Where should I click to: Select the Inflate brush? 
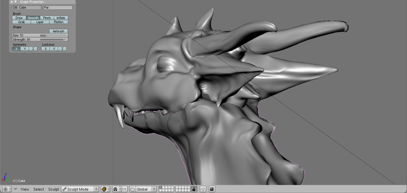point(60,18)
